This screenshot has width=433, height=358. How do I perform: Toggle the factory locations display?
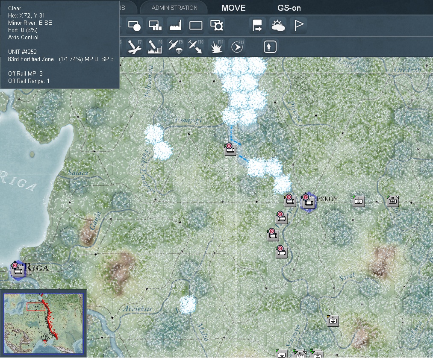click(176, 25)
